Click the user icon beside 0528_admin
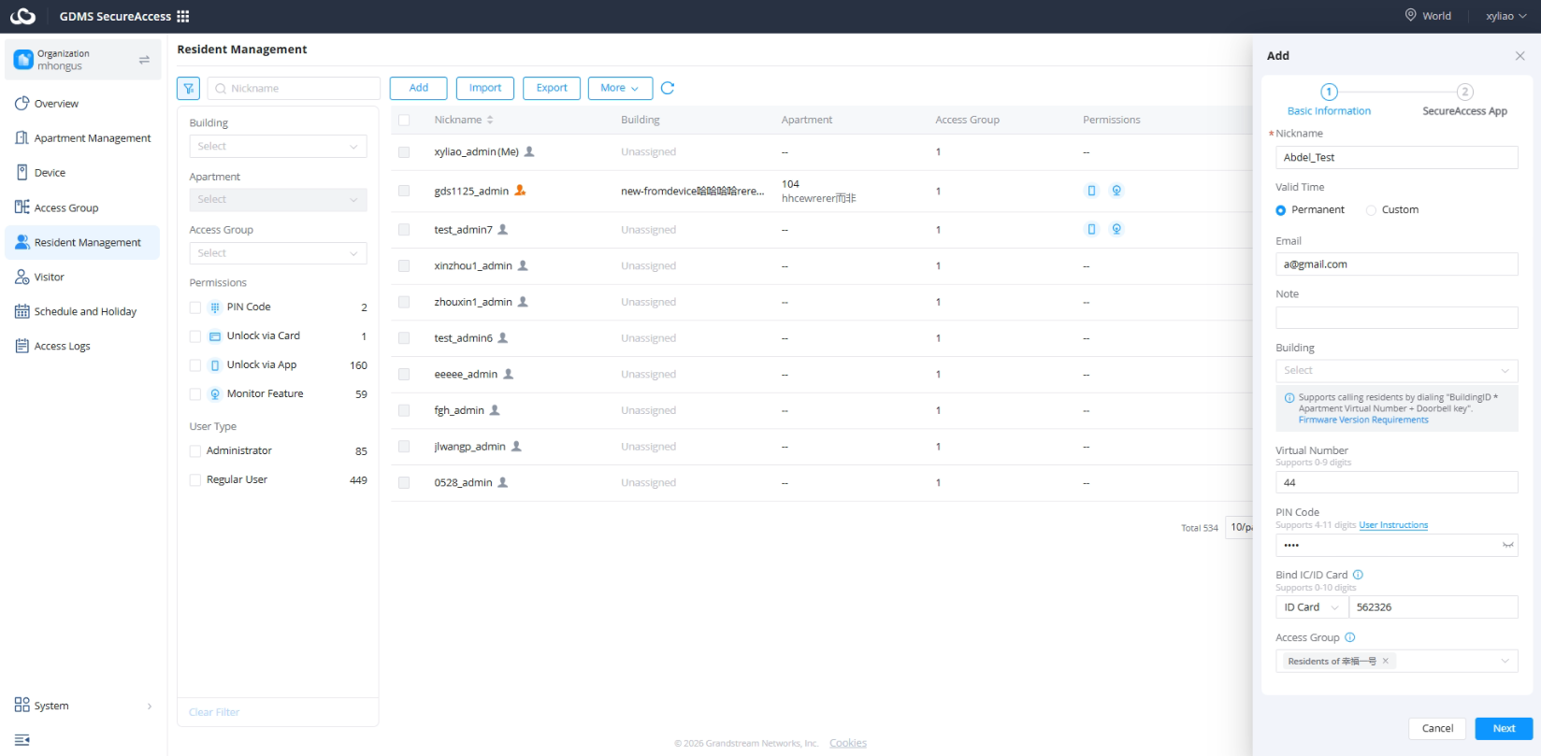The width and height of the screenshot is (1541, 756). click(x=502, y=482)
